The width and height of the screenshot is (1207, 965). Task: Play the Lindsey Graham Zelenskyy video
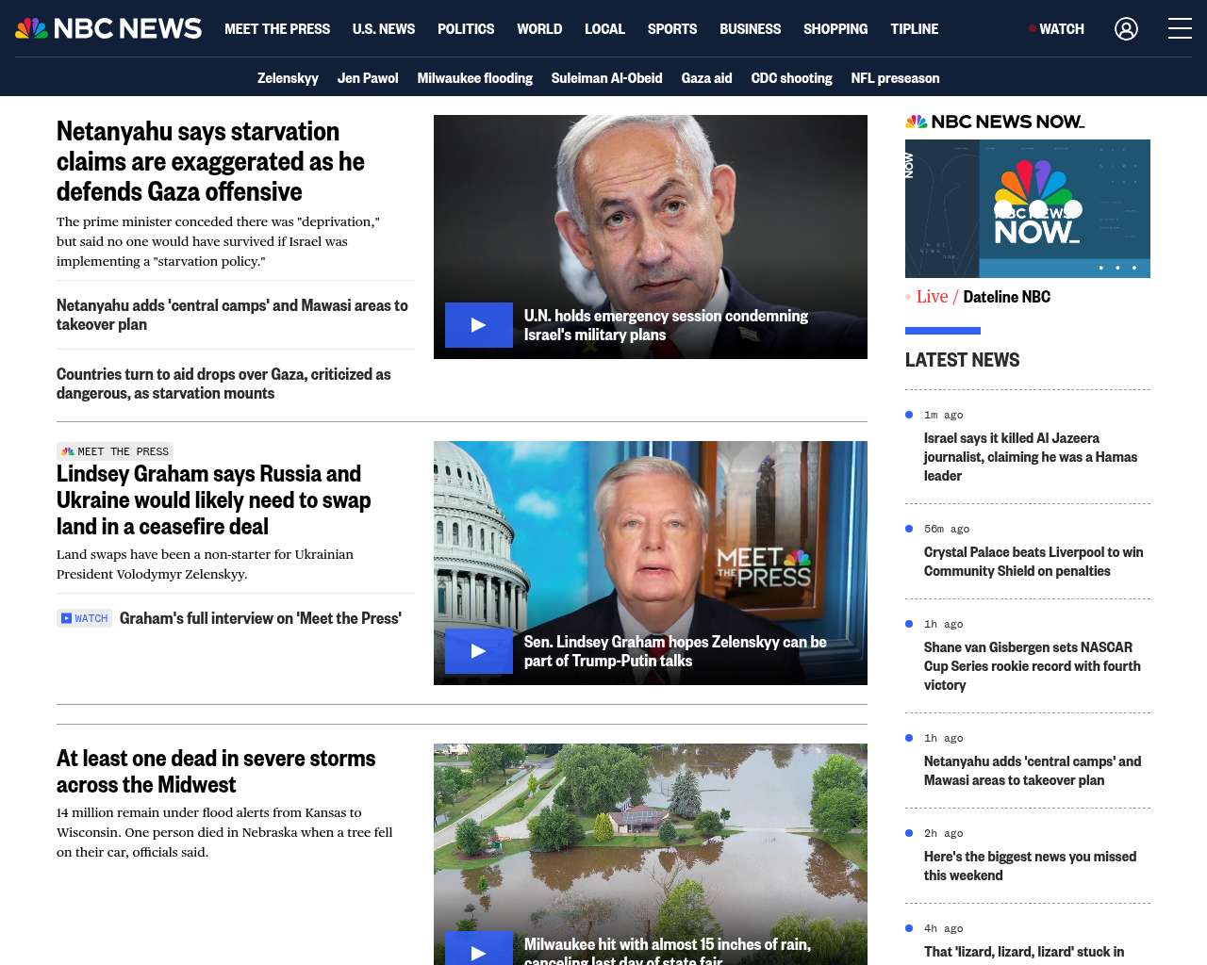pyautogui.click(x=479, y=651)
